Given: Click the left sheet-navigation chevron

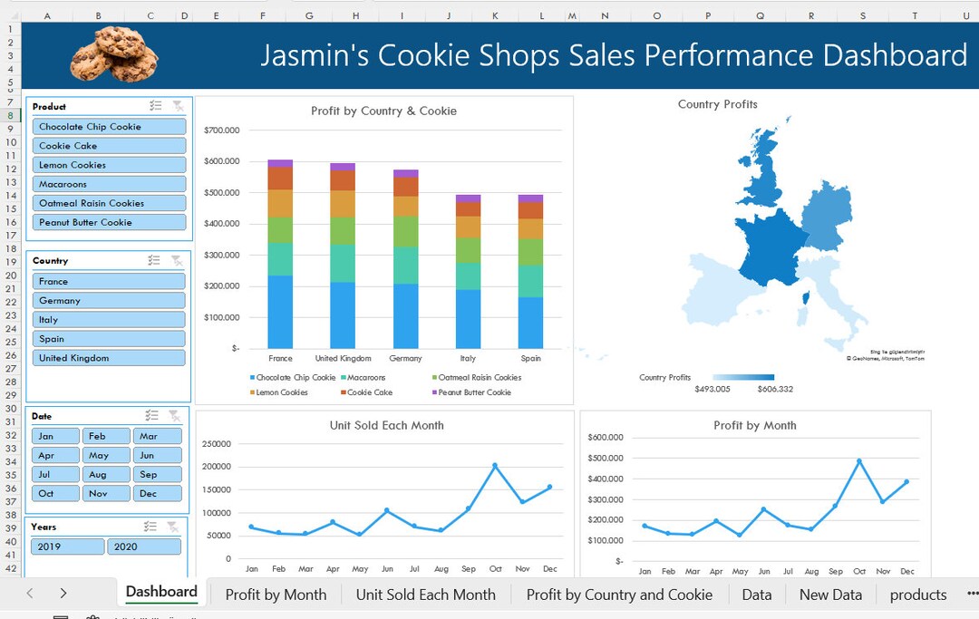Looking at the screenshot, I should (30, 595).
